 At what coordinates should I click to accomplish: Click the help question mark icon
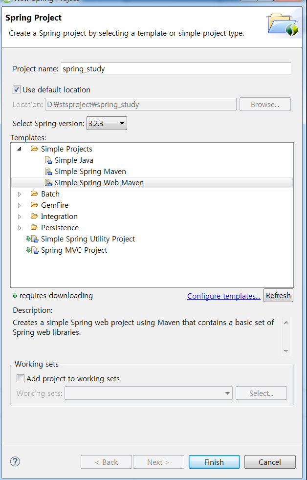click(15, 461)
